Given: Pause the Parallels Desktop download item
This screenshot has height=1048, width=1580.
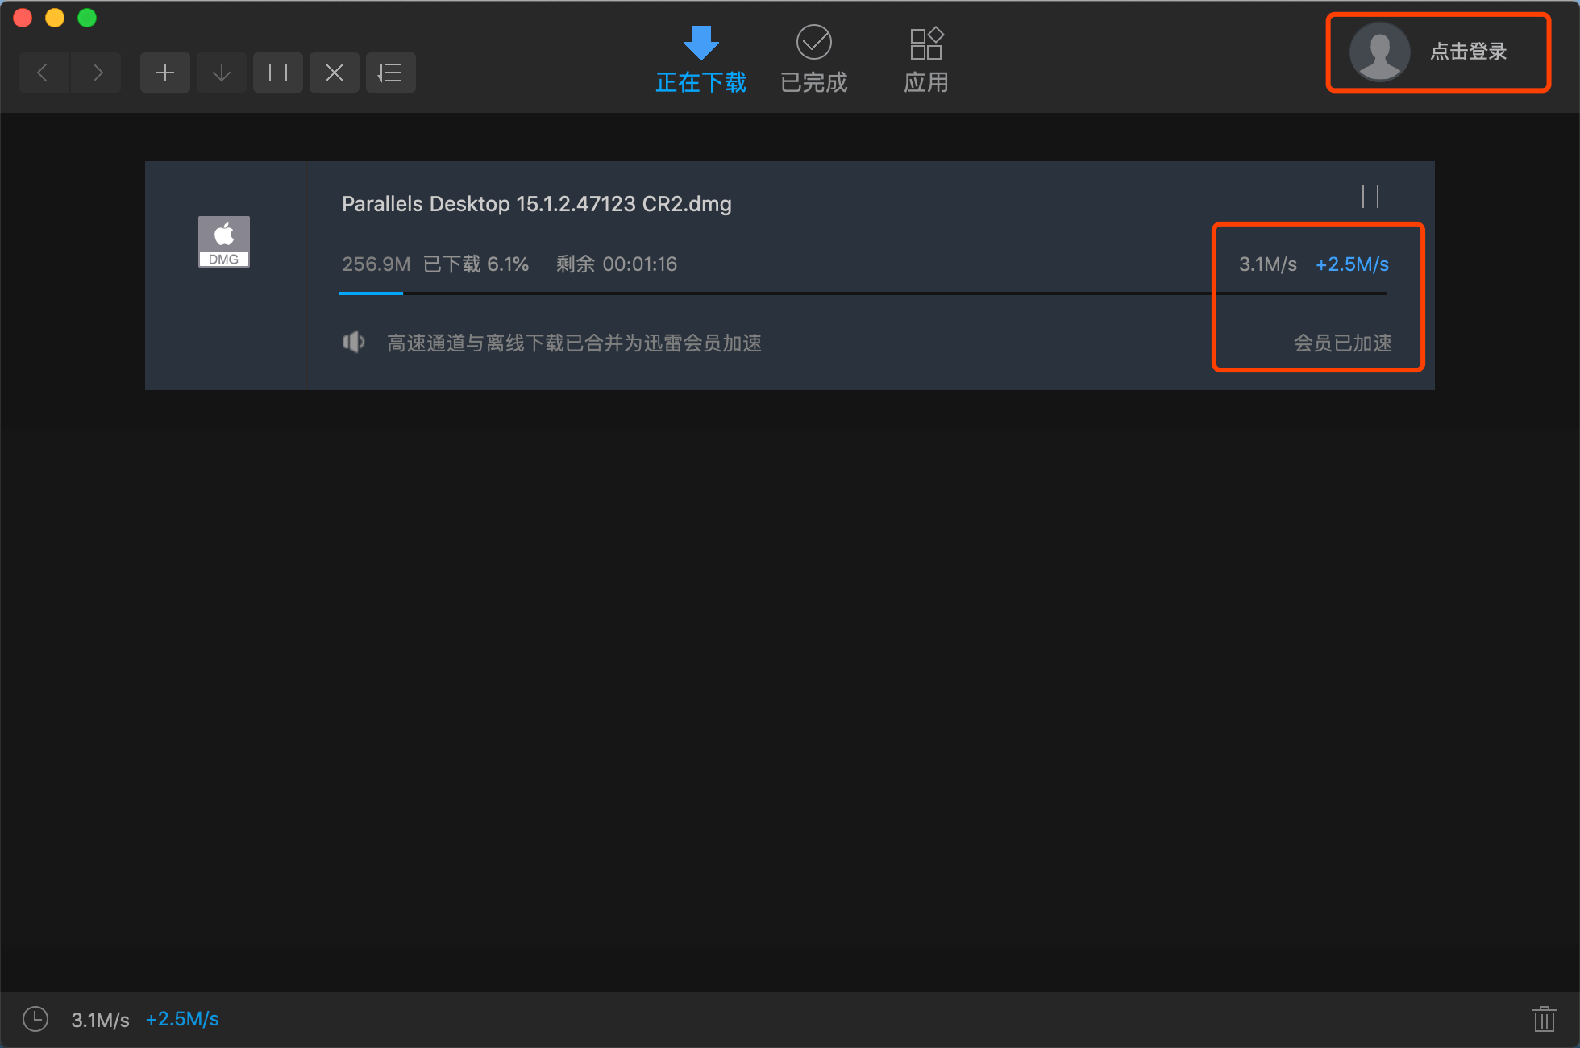Looking at the screenshot, I should click(1370, 197).
